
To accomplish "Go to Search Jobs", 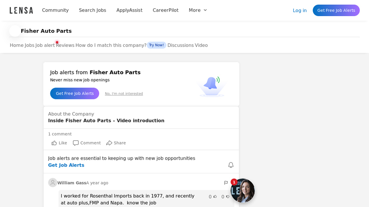I will point(93,10).
